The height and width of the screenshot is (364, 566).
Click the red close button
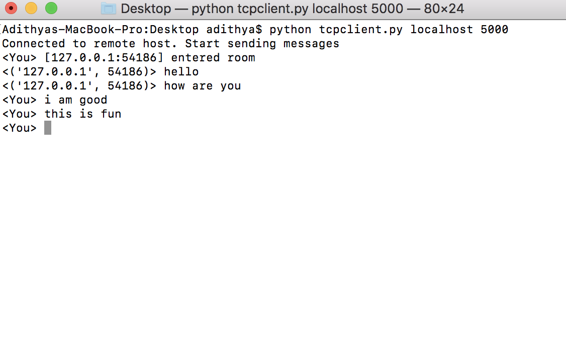(x=12, y=9)
